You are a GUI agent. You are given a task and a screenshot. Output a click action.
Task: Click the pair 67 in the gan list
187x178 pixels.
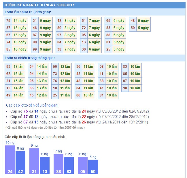tap(26, 122)
